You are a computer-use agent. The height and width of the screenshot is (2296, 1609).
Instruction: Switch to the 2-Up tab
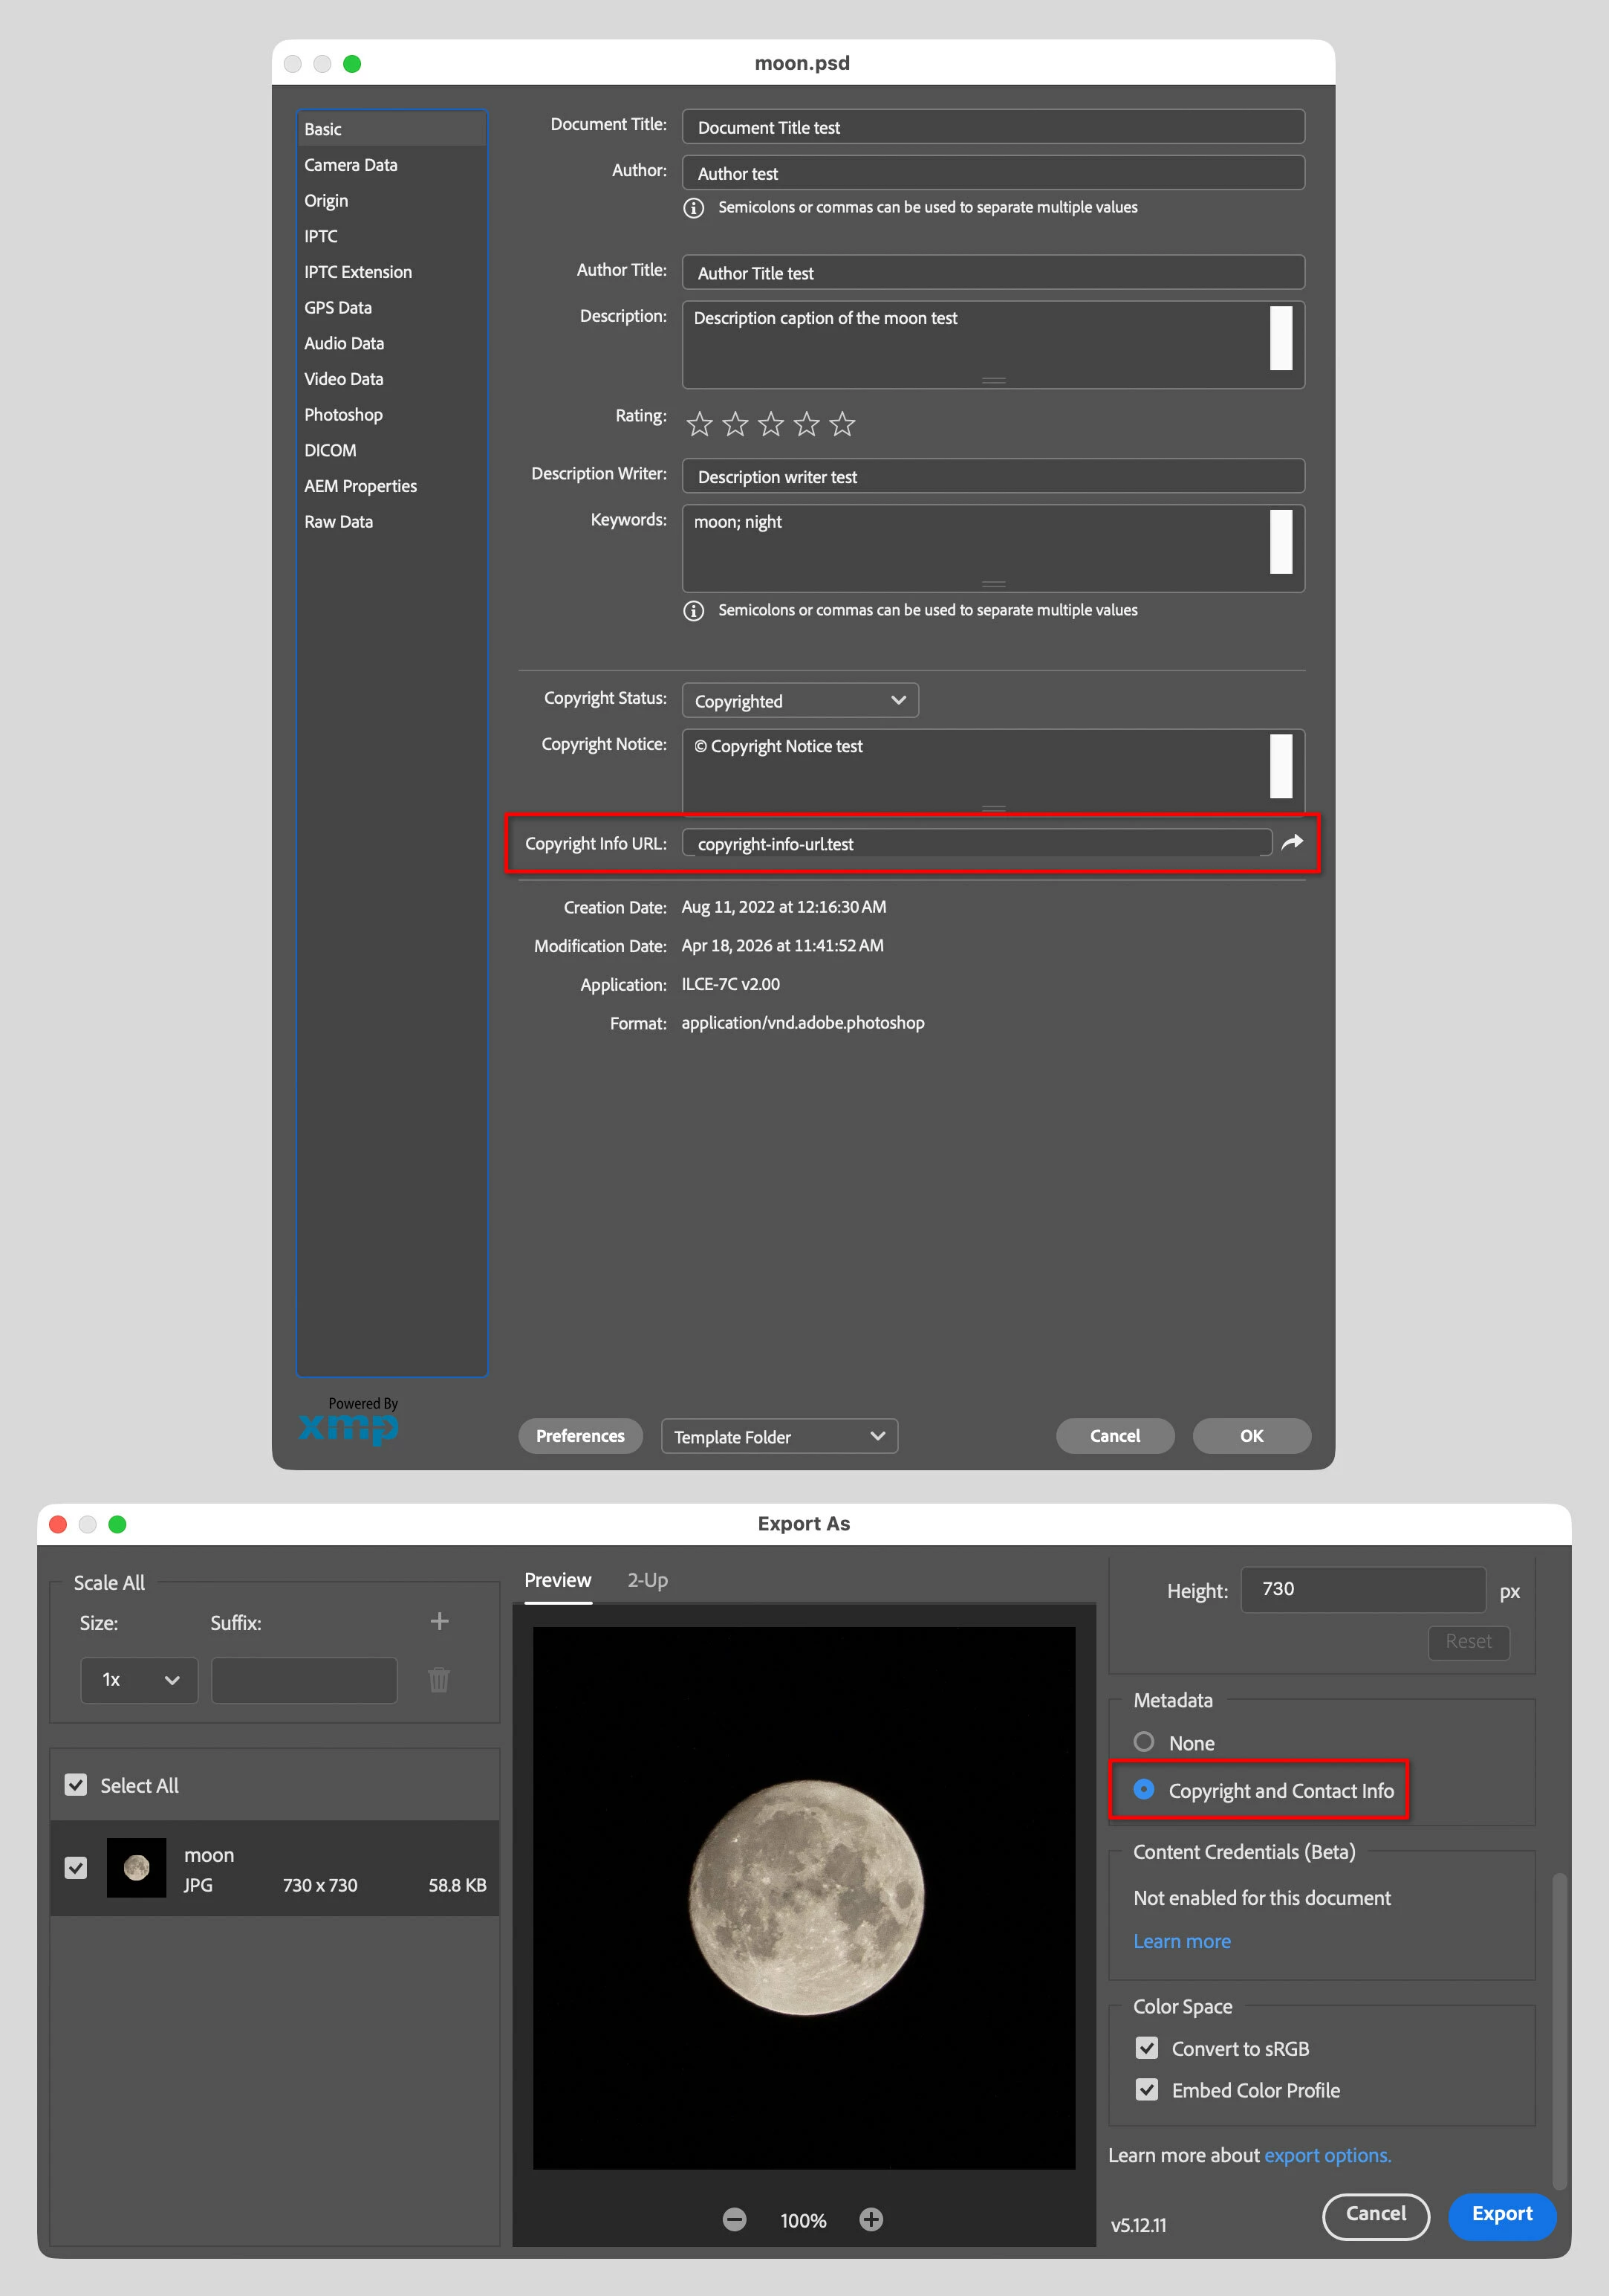click(x=646, y=1580)
